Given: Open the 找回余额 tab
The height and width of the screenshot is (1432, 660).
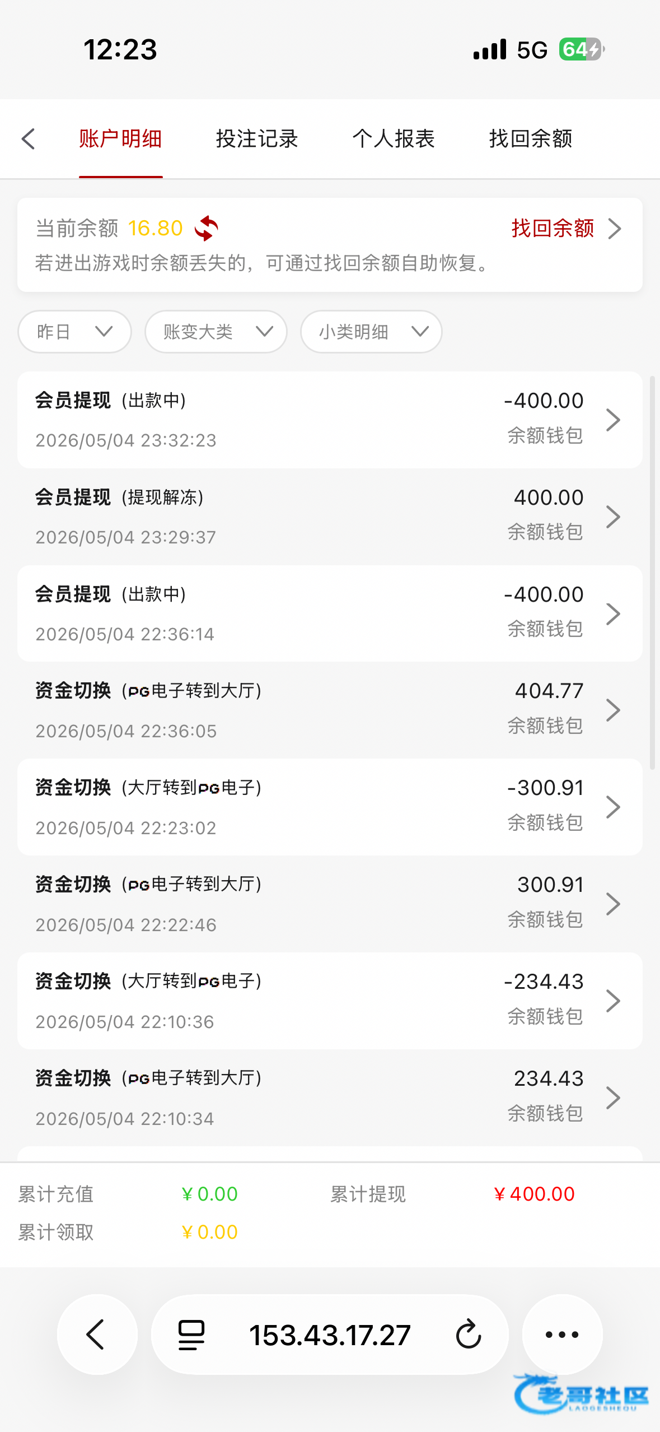Looking at the screenshot, I should pyautogui.click(x=531, y=139).
